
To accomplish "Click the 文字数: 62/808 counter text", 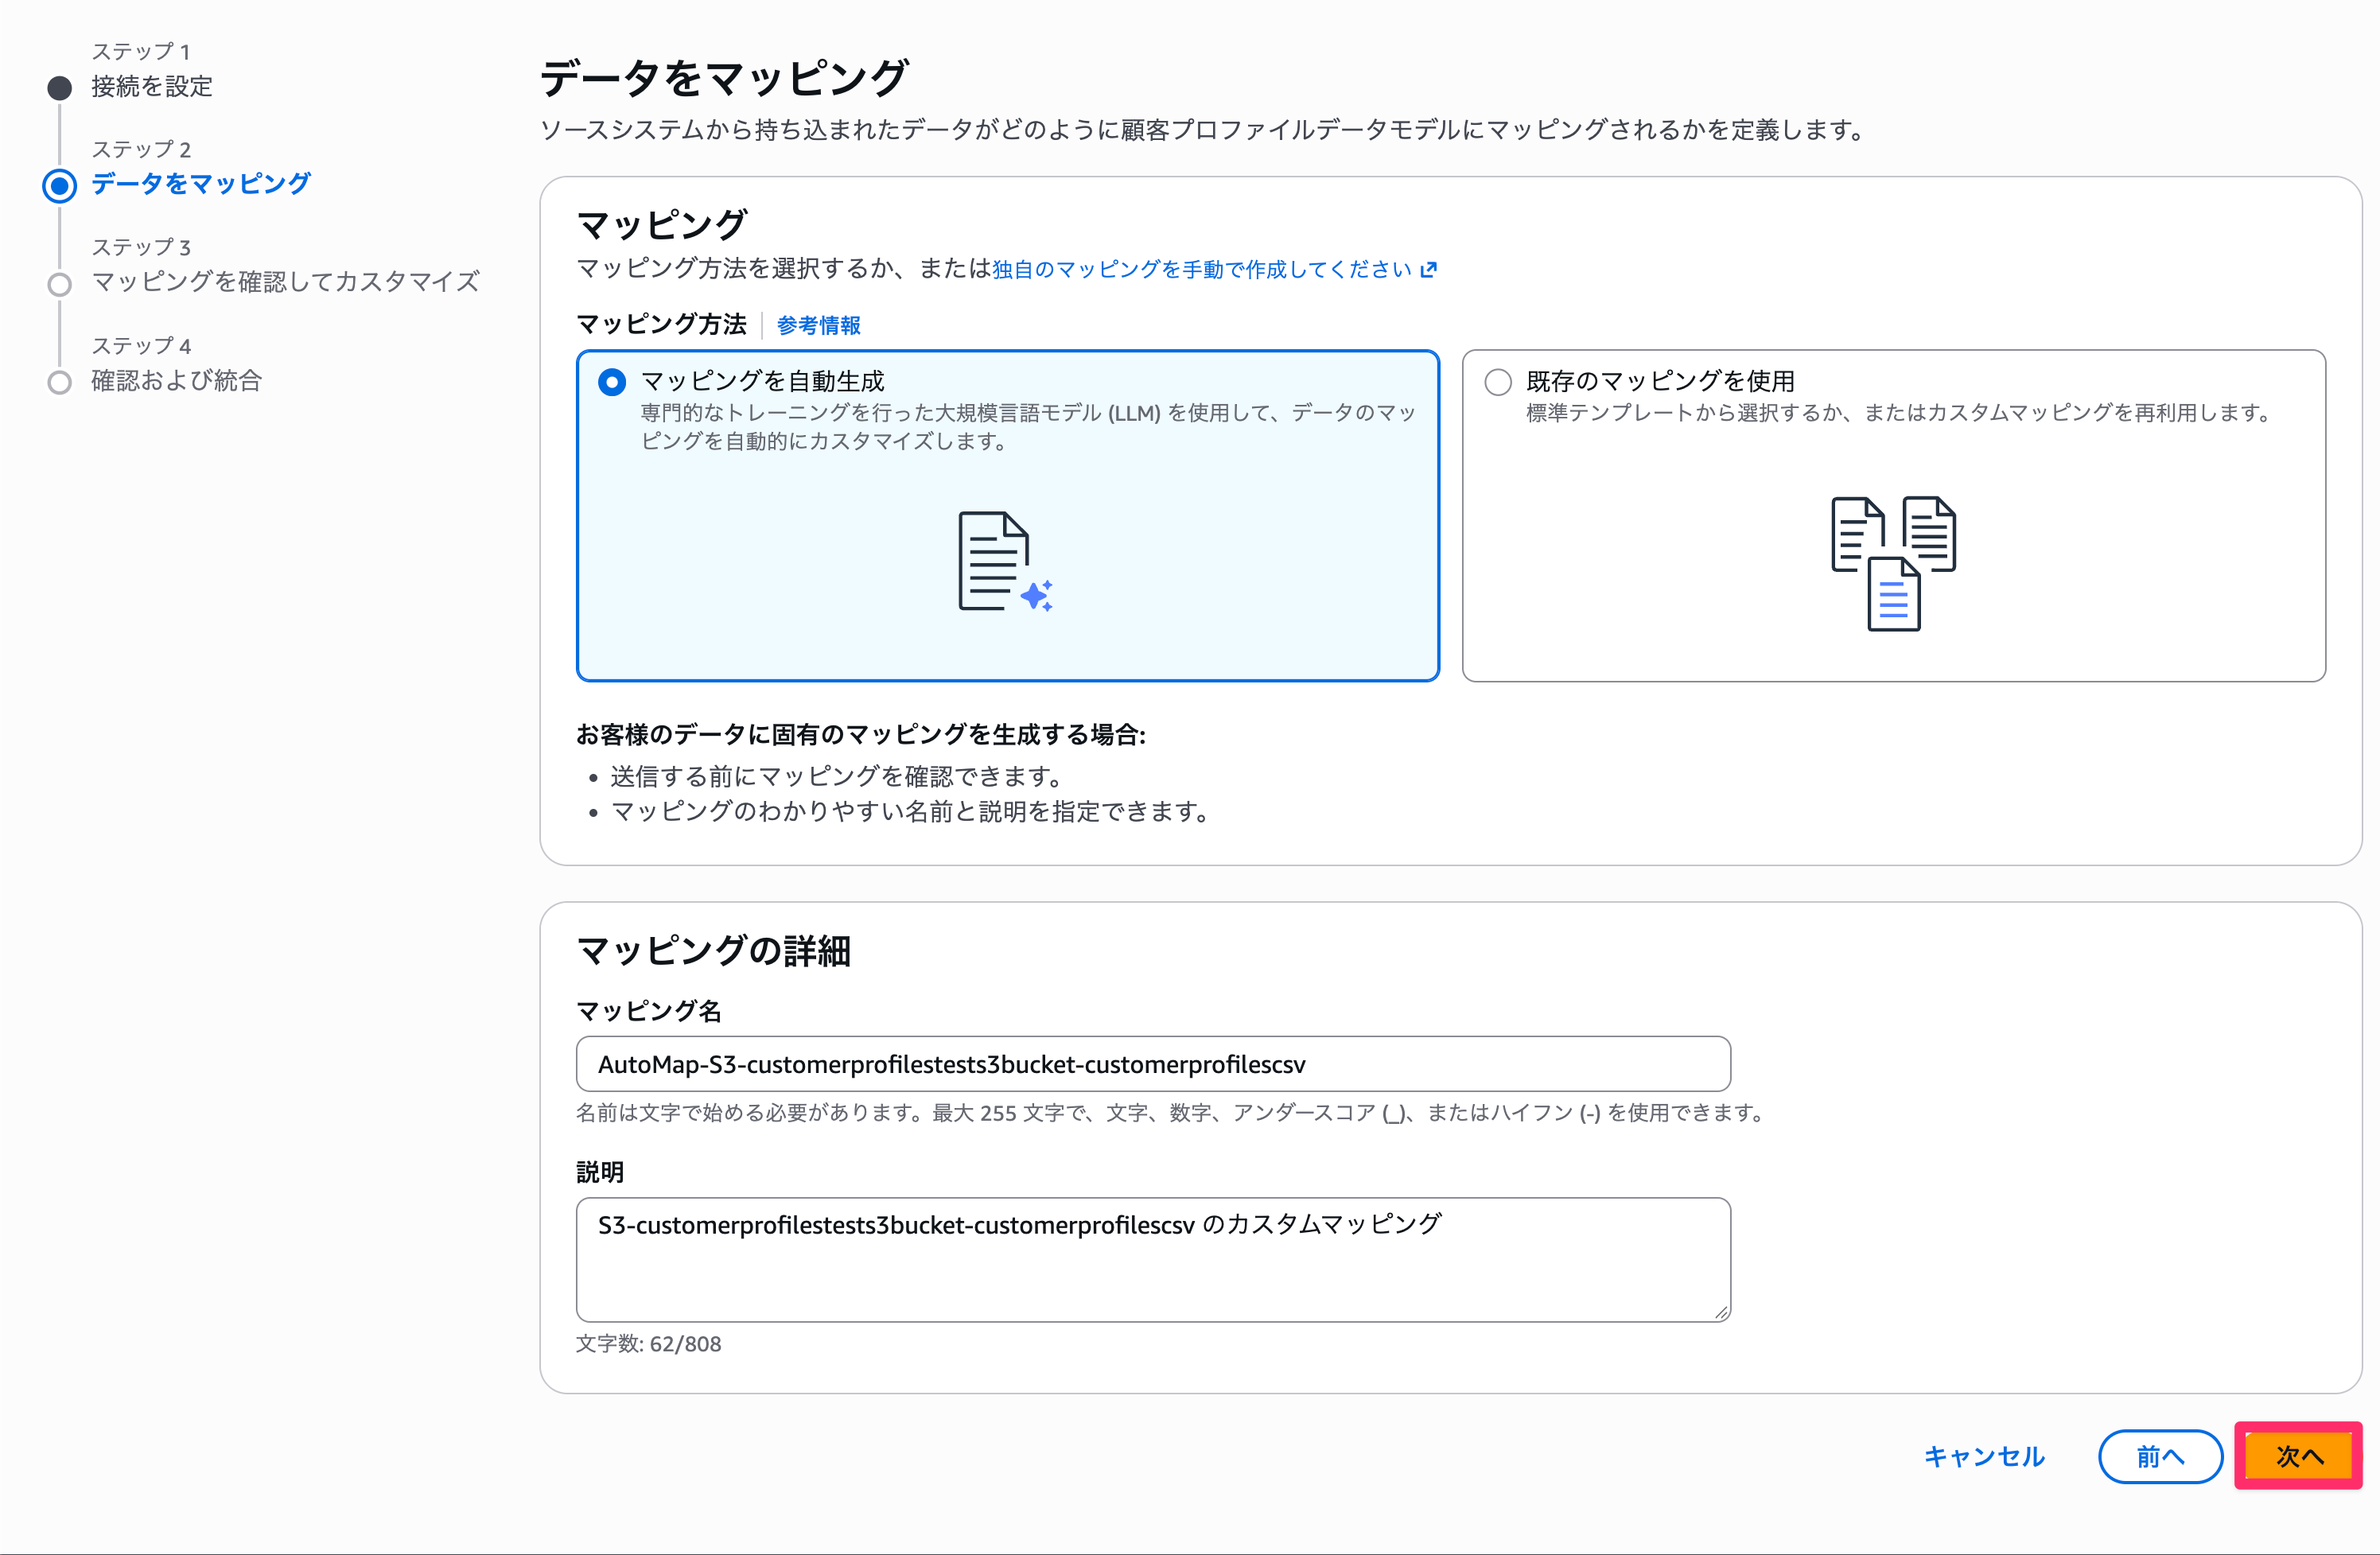I will [x=648, y=1344].
